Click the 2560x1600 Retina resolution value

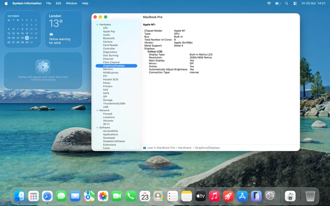click(200, 57)
